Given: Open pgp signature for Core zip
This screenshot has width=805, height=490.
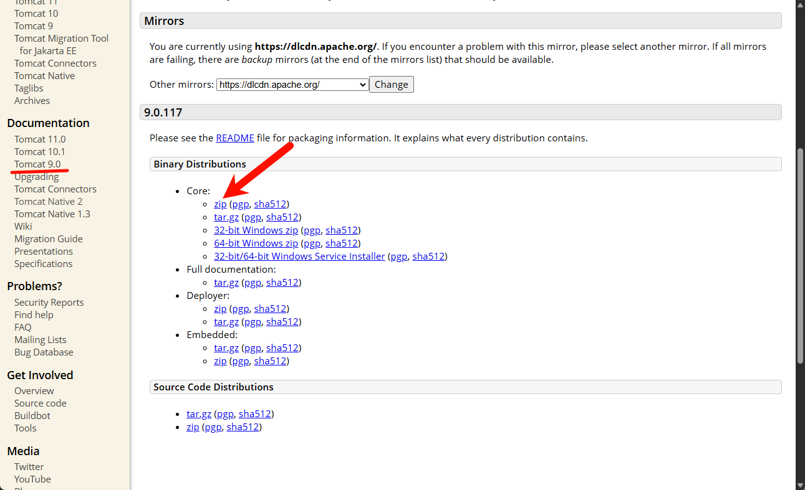Looking at the screenshot, I should [241, 204].
